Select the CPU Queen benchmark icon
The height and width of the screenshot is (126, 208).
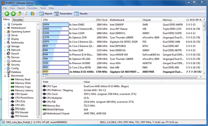click(12, 94)
